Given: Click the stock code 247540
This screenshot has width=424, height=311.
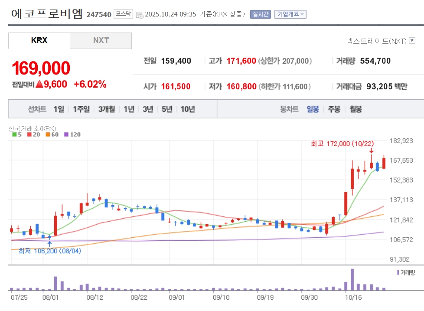Looking at the screenshot, I should 99,15.
